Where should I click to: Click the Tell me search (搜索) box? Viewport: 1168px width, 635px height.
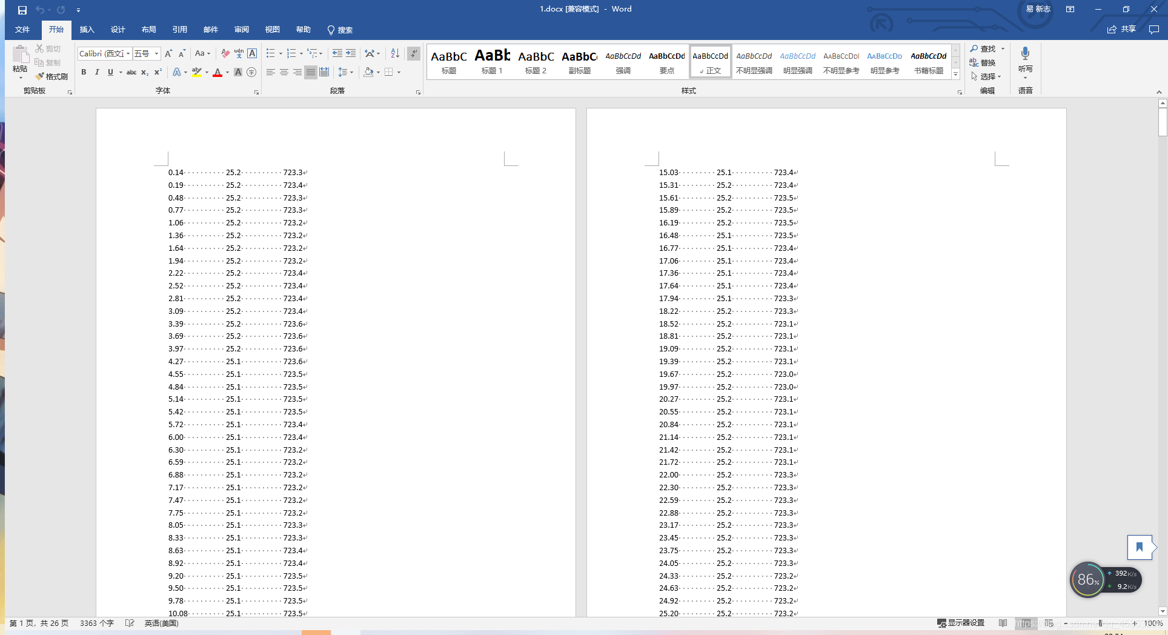[x=340, y=30]
